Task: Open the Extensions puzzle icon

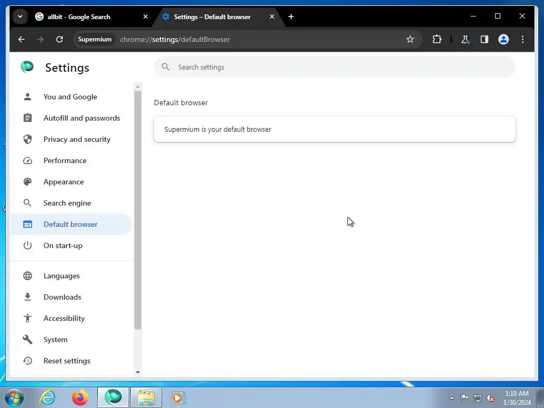Action: coord(437,39)
